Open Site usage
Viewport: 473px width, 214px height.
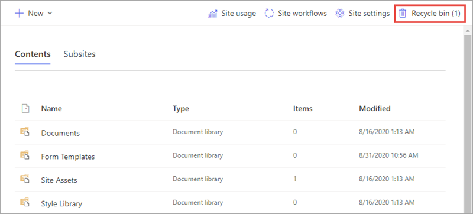click(238, 14)
